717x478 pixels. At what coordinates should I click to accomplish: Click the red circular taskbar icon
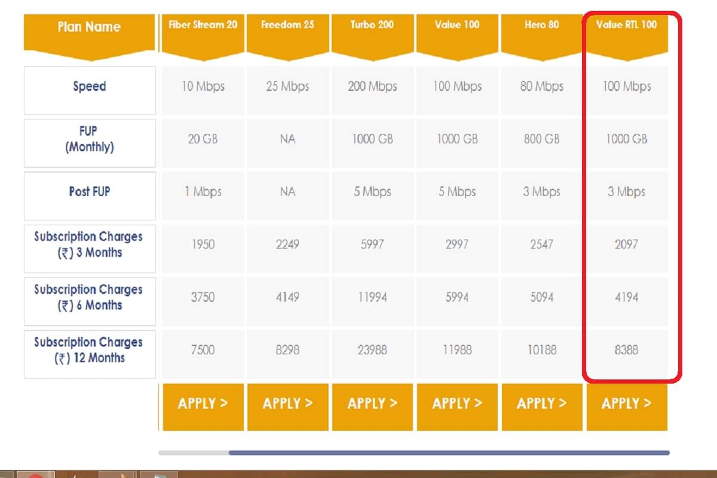pyautogui.click(x=36, y=475)
